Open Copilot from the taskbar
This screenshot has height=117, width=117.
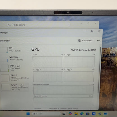click(x=70, y=114)
